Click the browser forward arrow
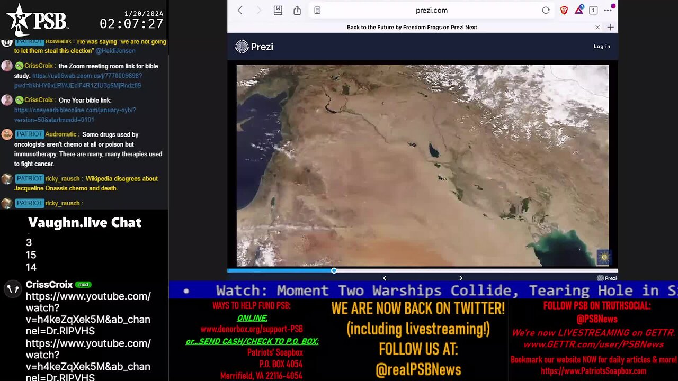 [x=259, y=10]
